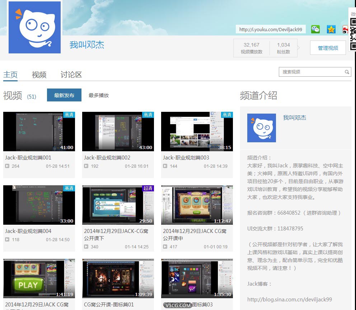Open the 2014年12月29日JACK CG窝公开课中 video thumbnail
This screenshot has height=310, width=356.
pyautogui.click(x=197, y=205)
